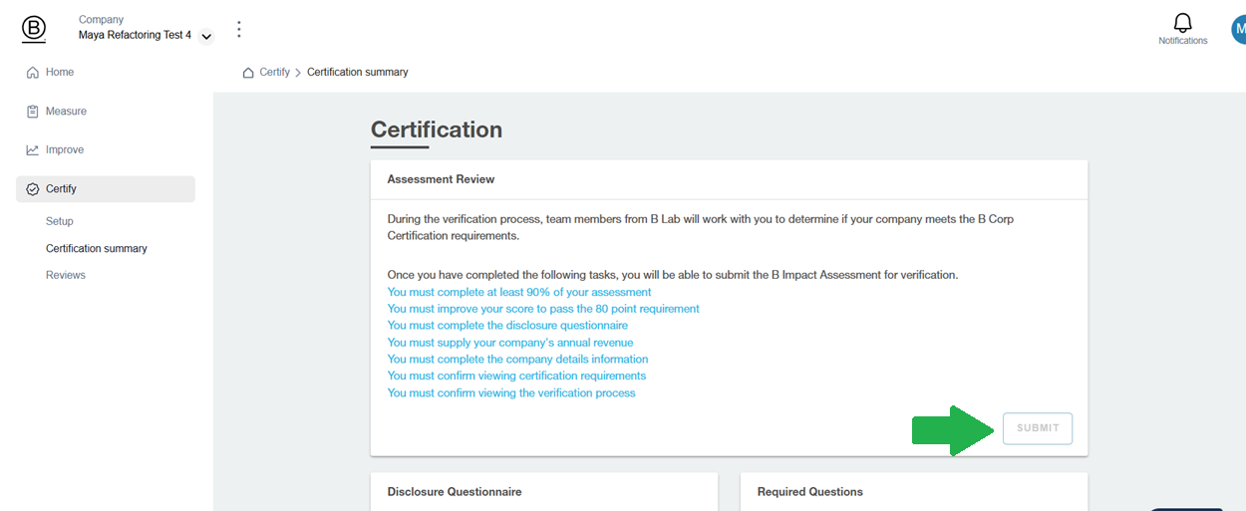Select Certify in the sidebar
This screenshot has height=511, width=1246.
tap(106, 189)
